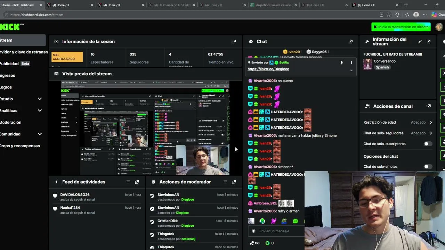Viewport: 445px width, 250px height.
Task: Pick the baby face quick emote
Action: pos(251,221)
